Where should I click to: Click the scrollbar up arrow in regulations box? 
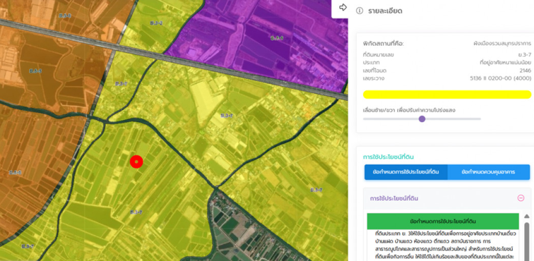pyautogui.click(x=527, y=216)
